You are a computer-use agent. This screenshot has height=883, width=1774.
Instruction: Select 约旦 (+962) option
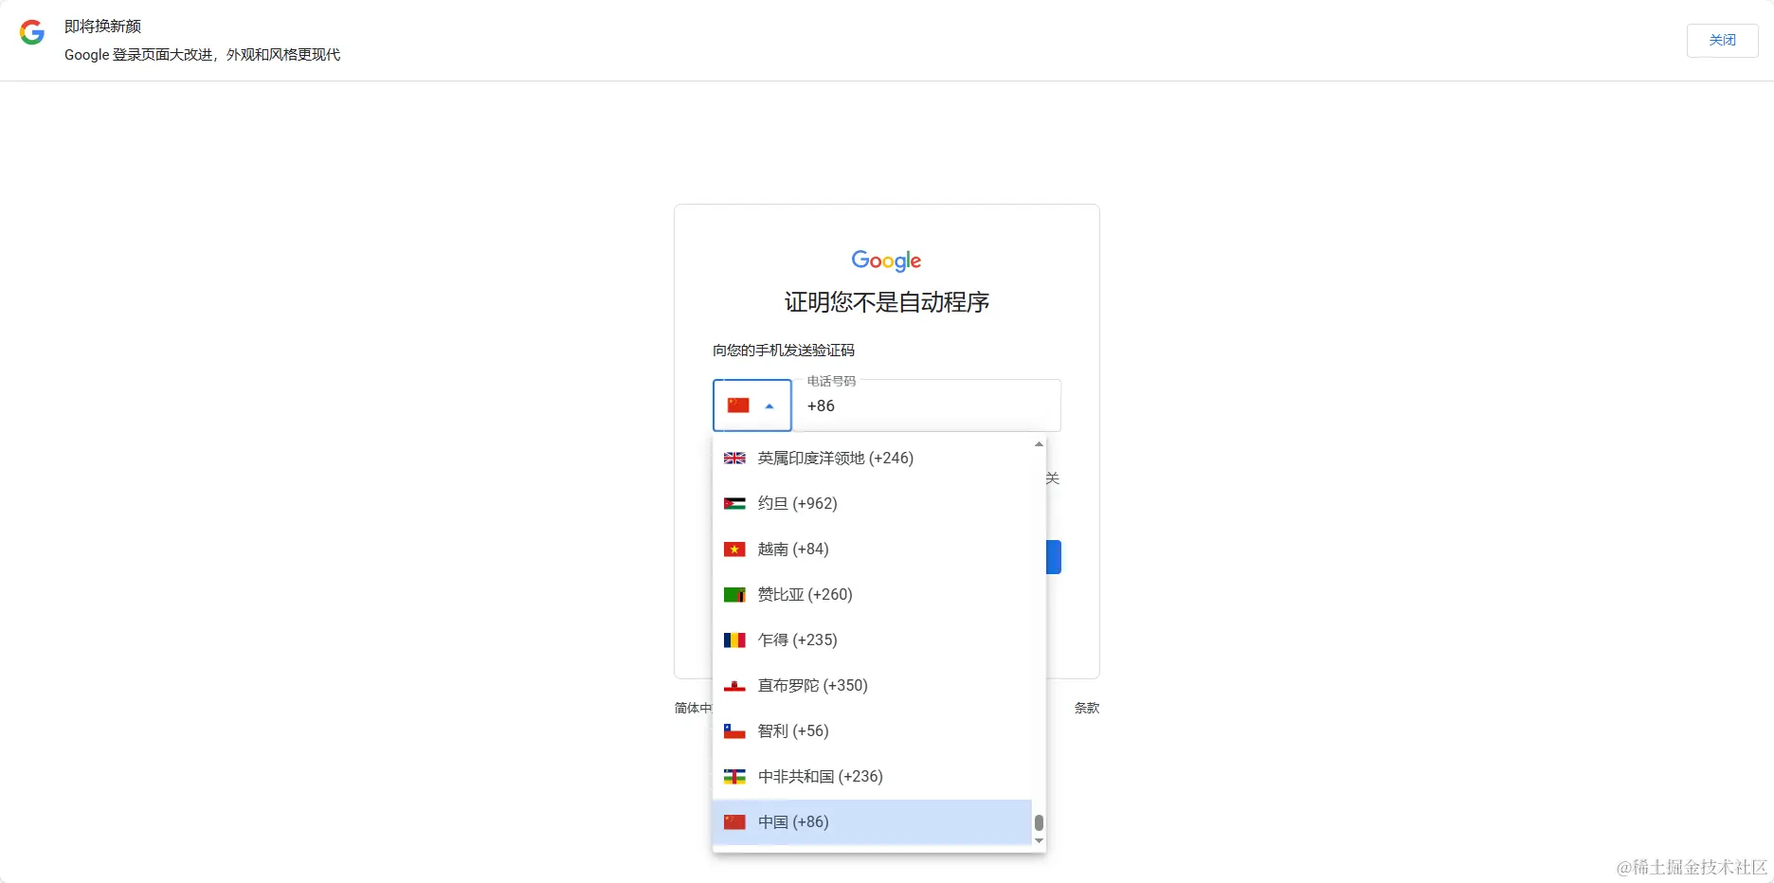click(x=872, y=504)
